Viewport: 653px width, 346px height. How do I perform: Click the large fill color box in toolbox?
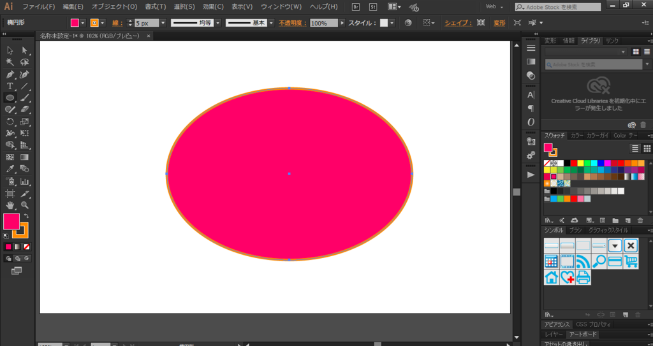coord(11,222)
